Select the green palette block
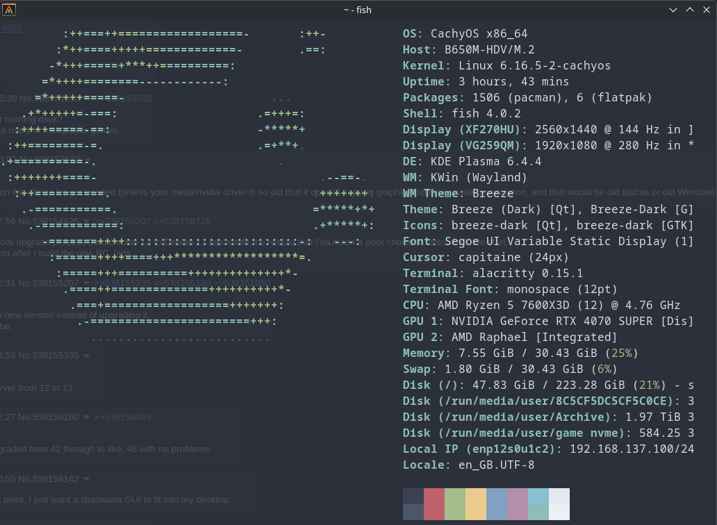This screenshot has width=717, height=525. pyautogui.click(x=455, y=503)
